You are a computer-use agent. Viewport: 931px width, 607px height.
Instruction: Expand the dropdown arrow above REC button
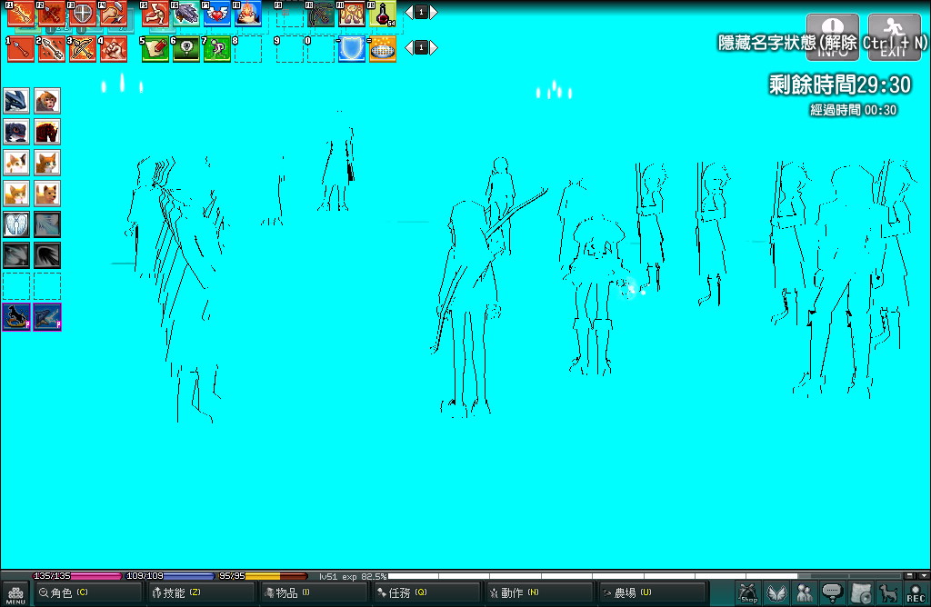click(x=923, y=575)
